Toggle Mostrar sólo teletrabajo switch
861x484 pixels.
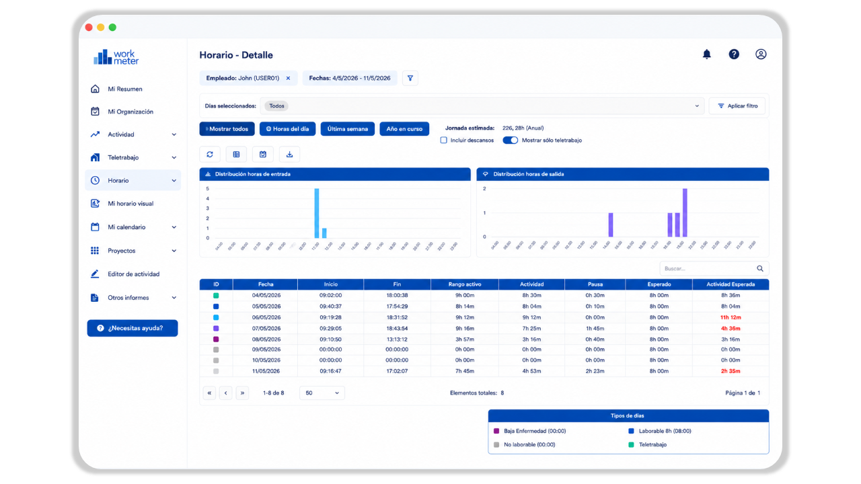(511, 140)
